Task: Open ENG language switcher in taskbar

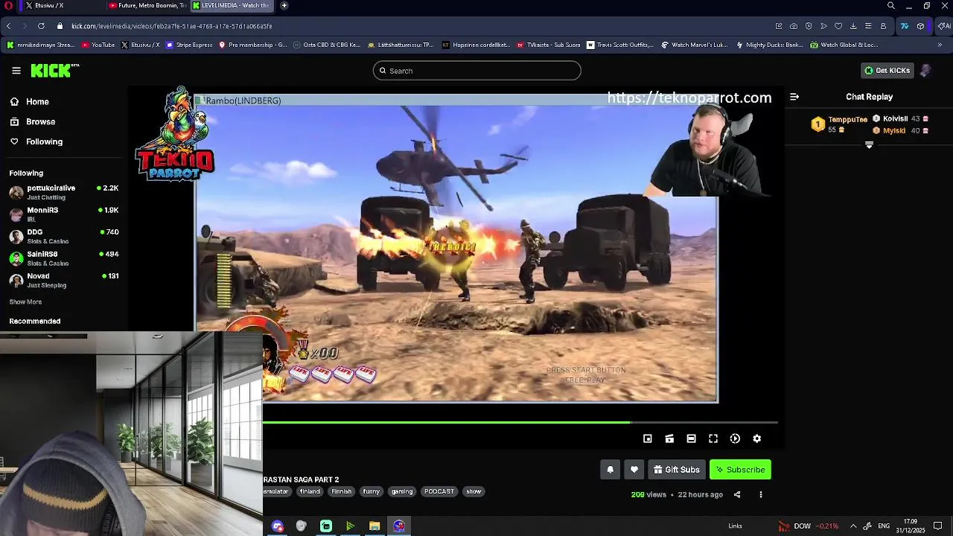Action: [884, 526]
